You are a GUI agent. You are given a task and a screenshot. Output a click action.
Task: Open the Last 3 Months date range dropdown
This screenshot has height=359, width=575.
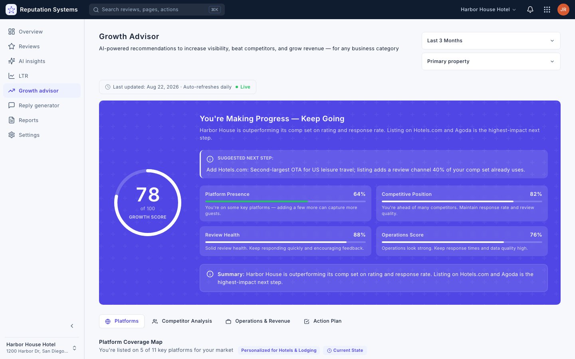click(x=491, y=41)
